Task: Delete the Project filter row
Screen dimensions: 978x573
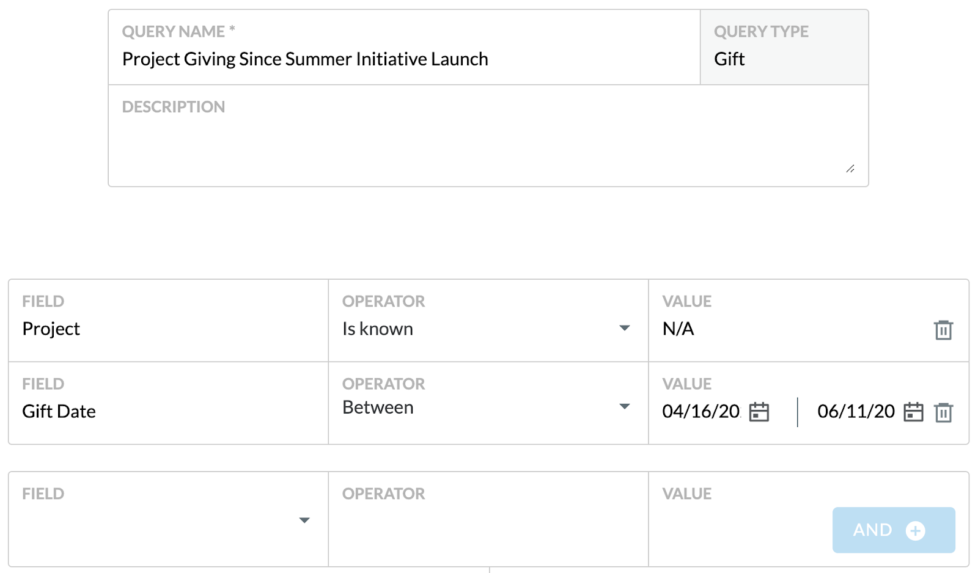Action: coord(943,330)
